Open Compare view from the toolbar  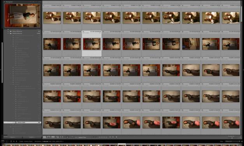point(53,137)
